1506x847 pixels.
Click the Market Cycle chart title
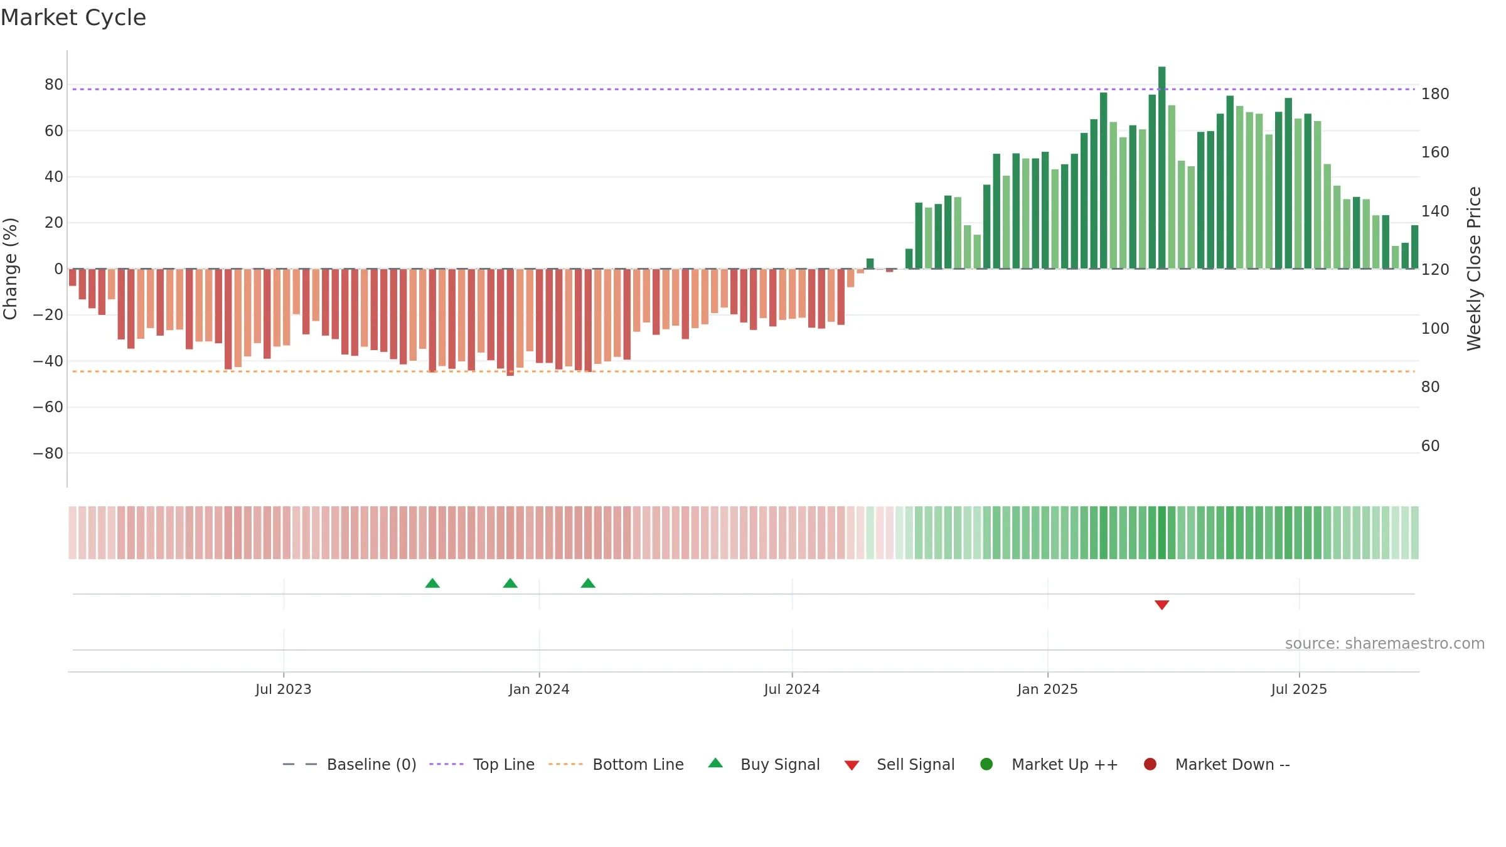coord(73,18)
